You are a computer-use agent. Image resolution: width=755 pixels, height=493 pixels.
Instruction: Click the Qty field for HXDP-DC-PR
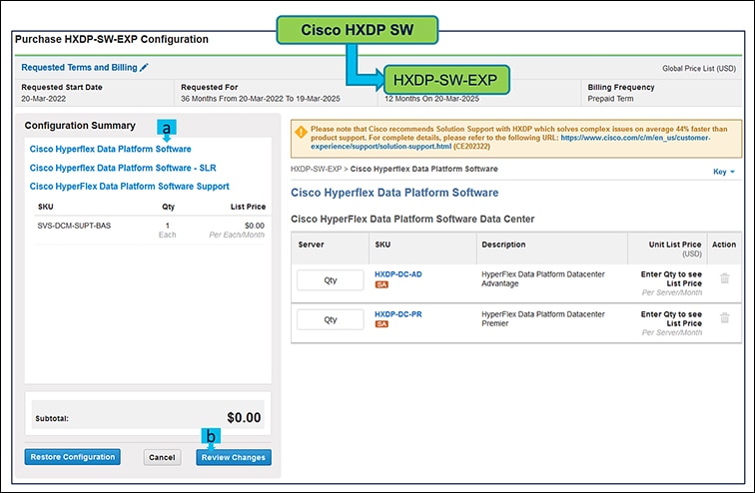[331, 320]
